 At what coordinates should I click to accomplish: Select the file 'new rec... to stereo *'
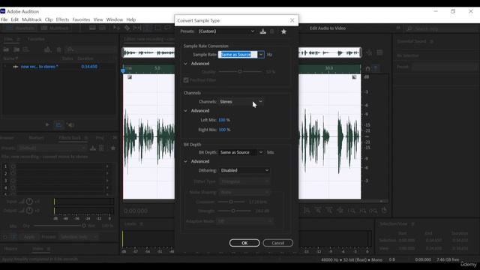(x=40, y=67)
